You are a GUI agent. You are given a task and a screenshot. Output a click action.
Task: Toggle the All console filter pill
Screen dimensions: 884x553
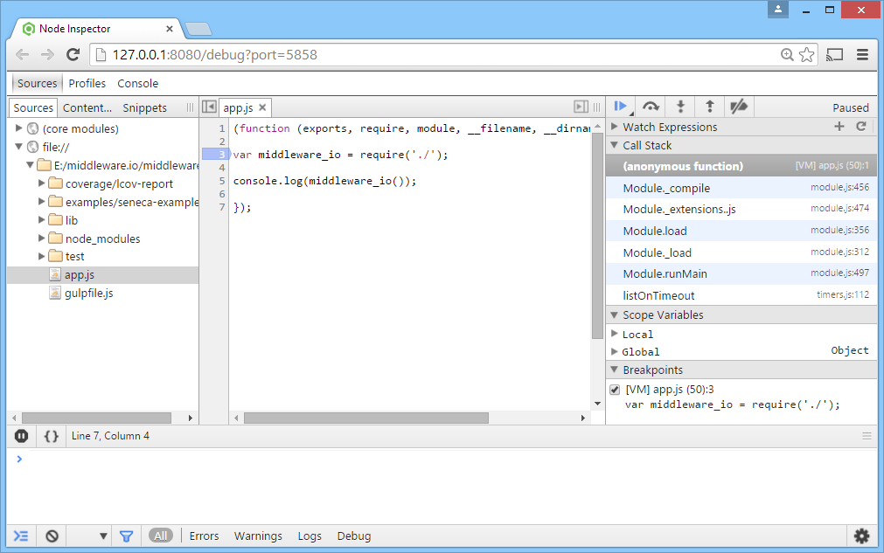tap(160, 536)
